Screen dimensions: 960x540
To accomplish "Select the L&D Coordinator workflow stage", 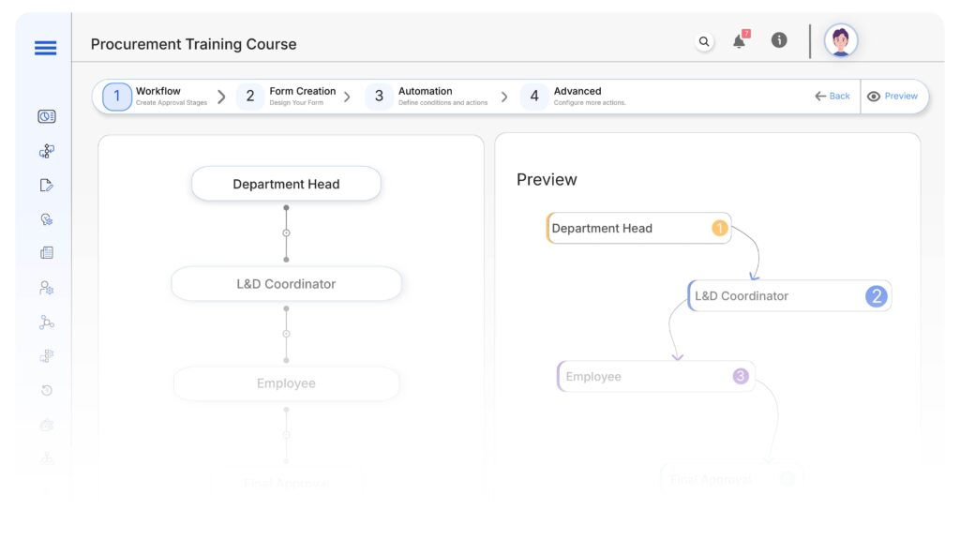I will click(x=286, y=284).
